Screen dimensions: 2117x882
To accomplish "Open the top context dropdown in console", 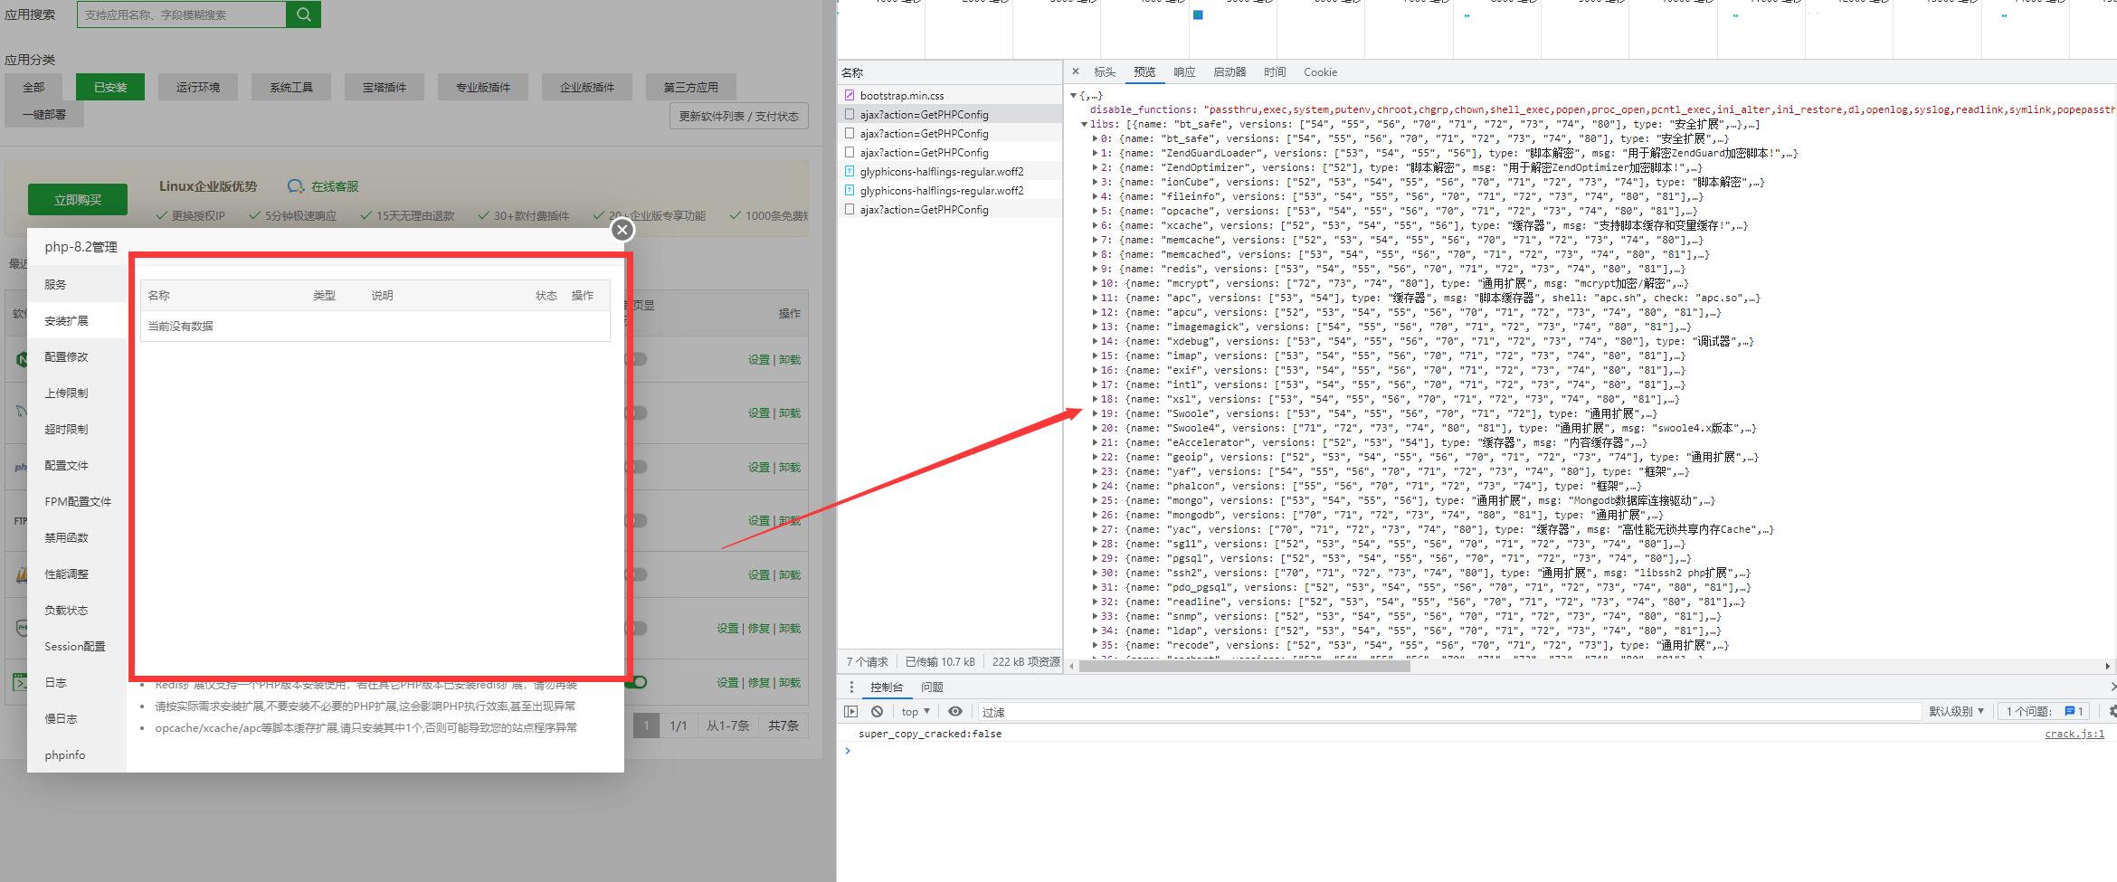I will 916,712.
